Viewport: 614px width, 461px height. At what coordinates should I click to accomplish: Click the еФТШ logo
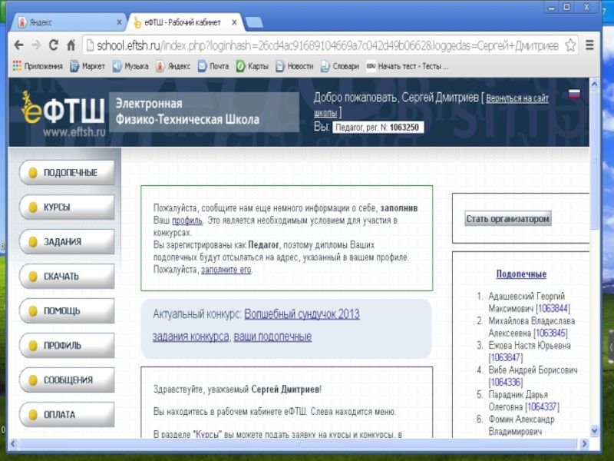click(63, 114)
